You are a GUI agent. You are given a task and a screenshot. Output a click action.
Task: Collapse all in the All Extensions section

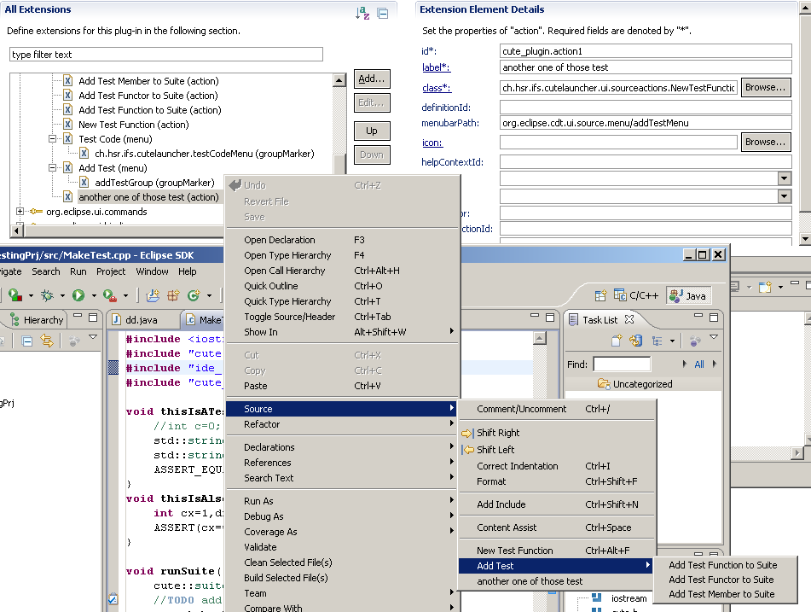tap(383, 14)
